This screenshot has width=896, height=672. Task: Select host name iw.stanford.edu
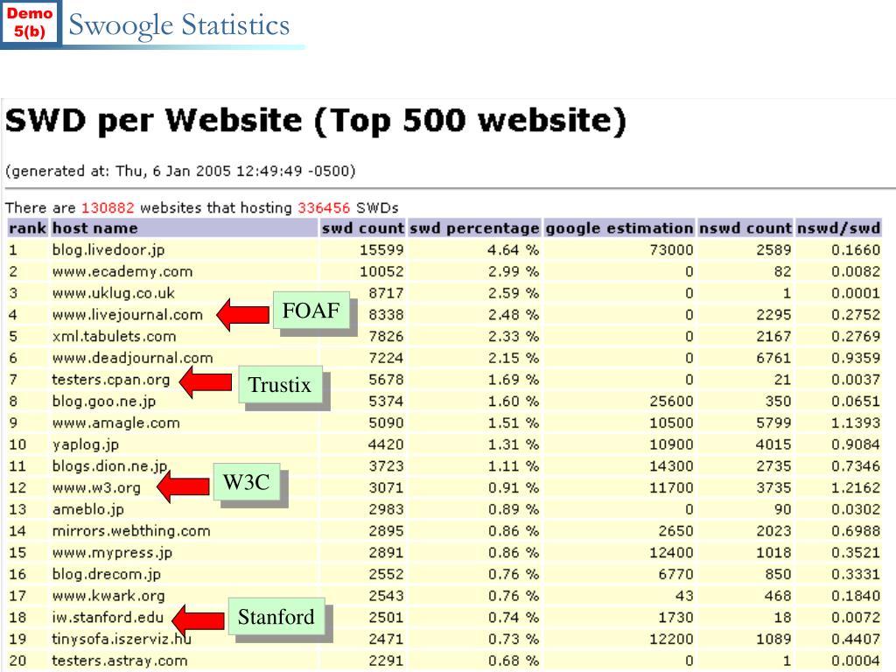(x=108, y=618)
